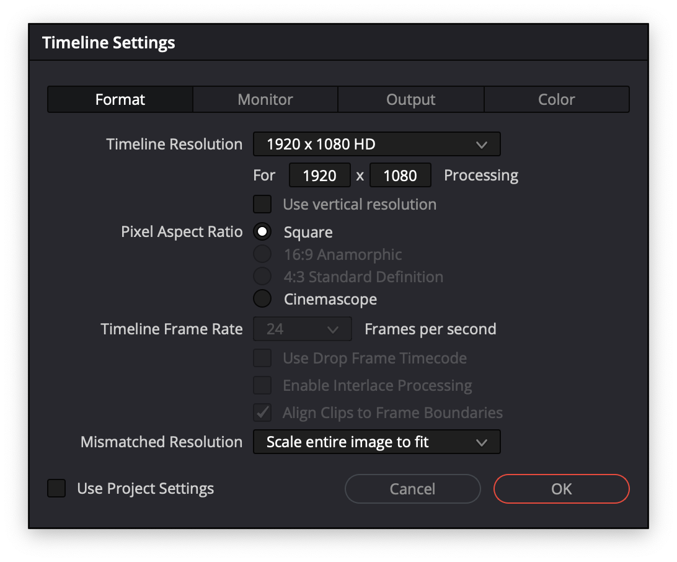Open the Output tab

point(410,99)
